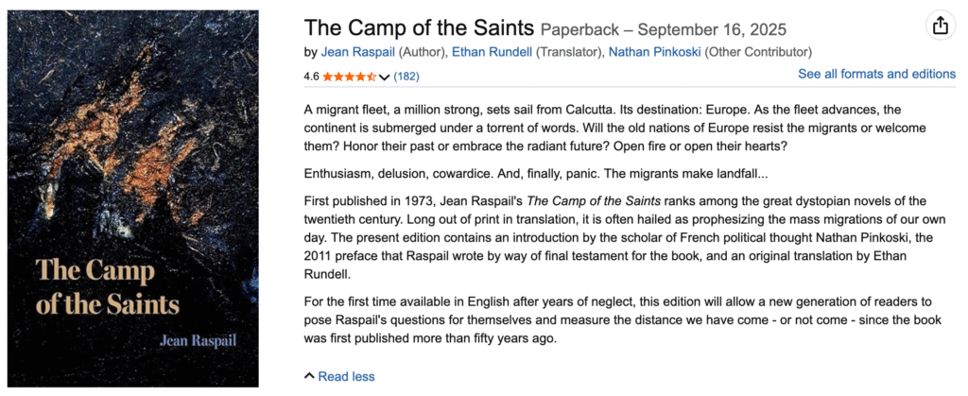
Task: Click the Read less link text
Action: point(346,376)
